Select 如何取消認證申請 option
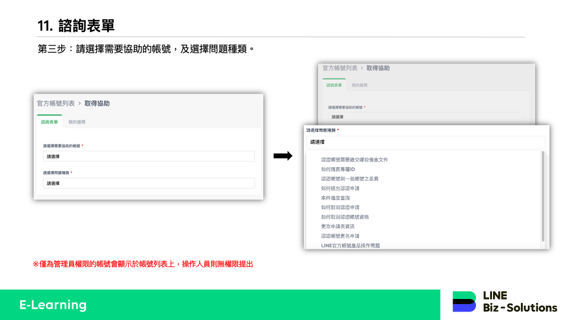 340,207
